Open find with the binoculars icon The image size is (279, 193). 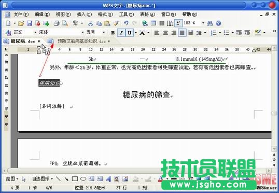tap(210, 23)
